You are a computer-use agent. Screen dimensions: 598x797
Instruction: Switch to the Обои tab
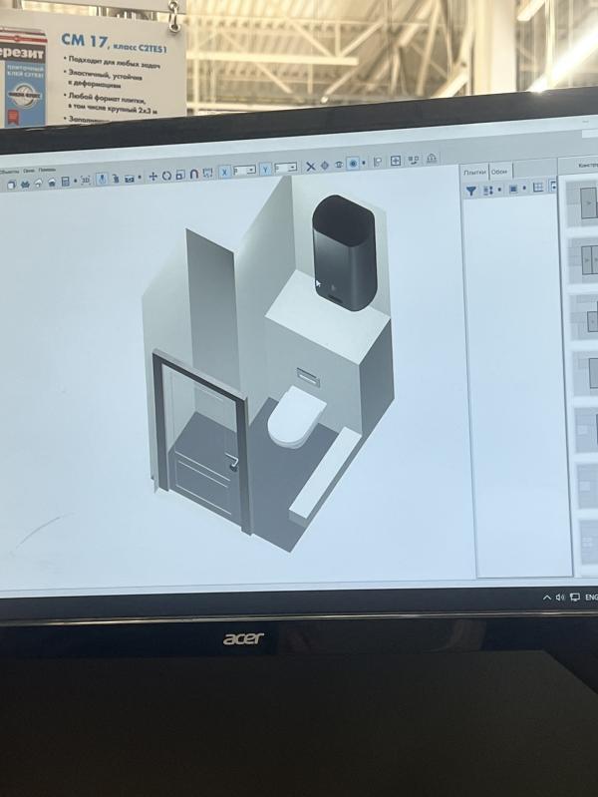coord(499,171)
